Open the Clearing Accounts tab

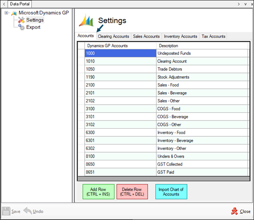coord(114,37)
